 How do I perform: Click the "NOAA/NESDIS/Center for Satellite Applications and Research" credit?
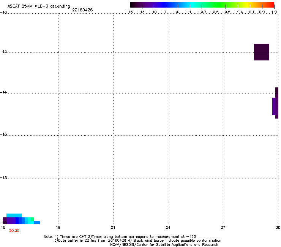(164, 245)
